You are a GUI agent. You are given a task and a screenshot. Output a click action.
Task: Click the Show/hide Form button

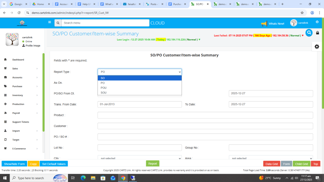pos(14,164)
